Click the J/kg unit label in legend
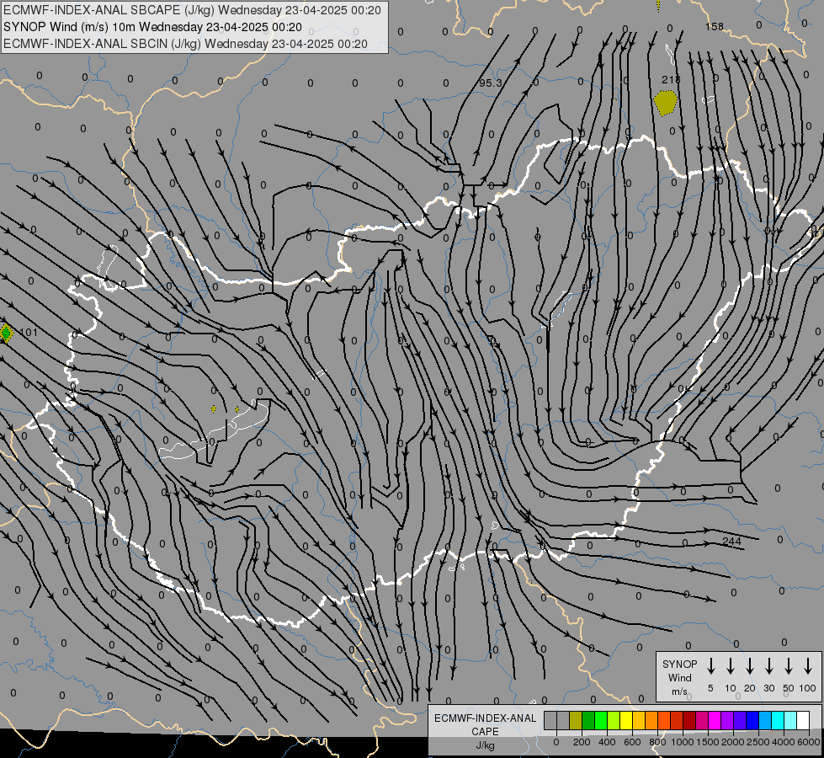 [x=485, y=745]
